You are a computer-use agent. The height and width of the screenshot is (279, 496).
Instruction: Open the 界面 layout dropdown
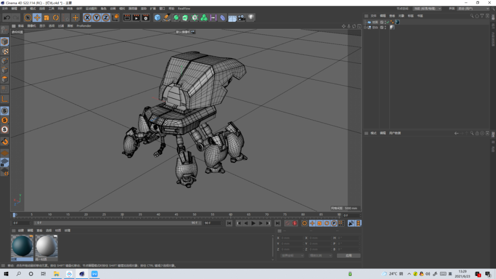[x=473, y=9]
